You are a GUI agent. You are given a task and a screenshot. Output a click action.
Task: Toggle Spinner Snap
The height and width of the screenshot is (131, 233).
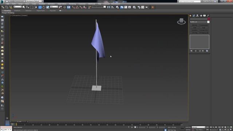coord(85,7)
